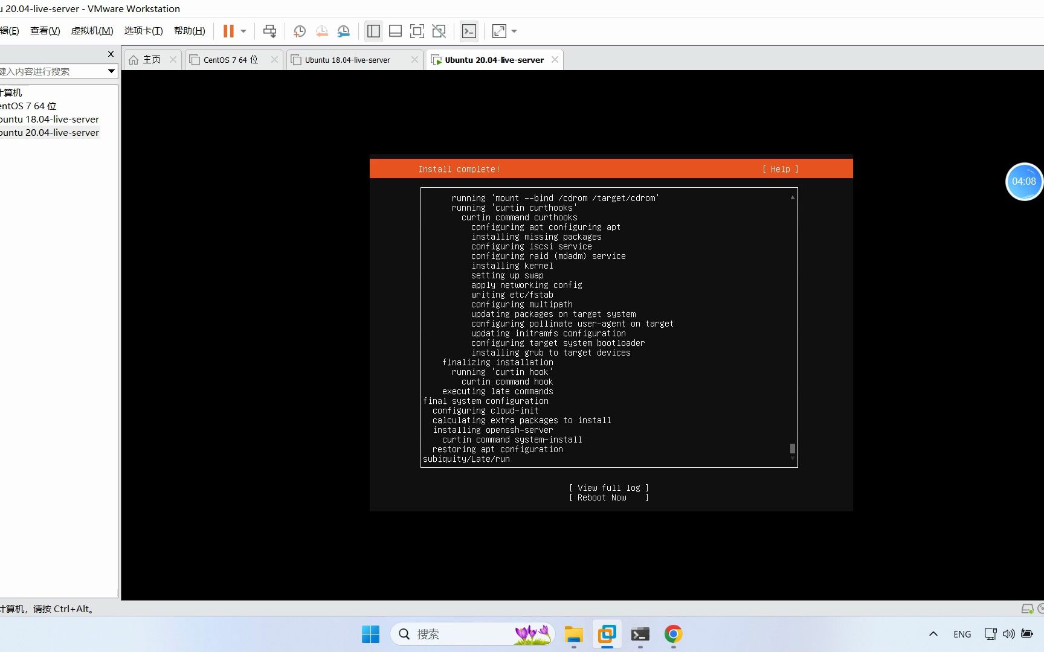Click 'installing openssh-server' log line
Screen dimensions: 1044x652
click(x=492, y=430)
